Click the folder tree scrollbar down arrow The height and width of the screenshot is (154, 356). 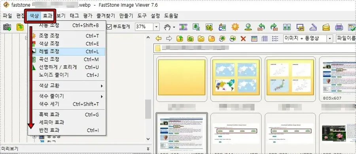[x=148, y=139]
